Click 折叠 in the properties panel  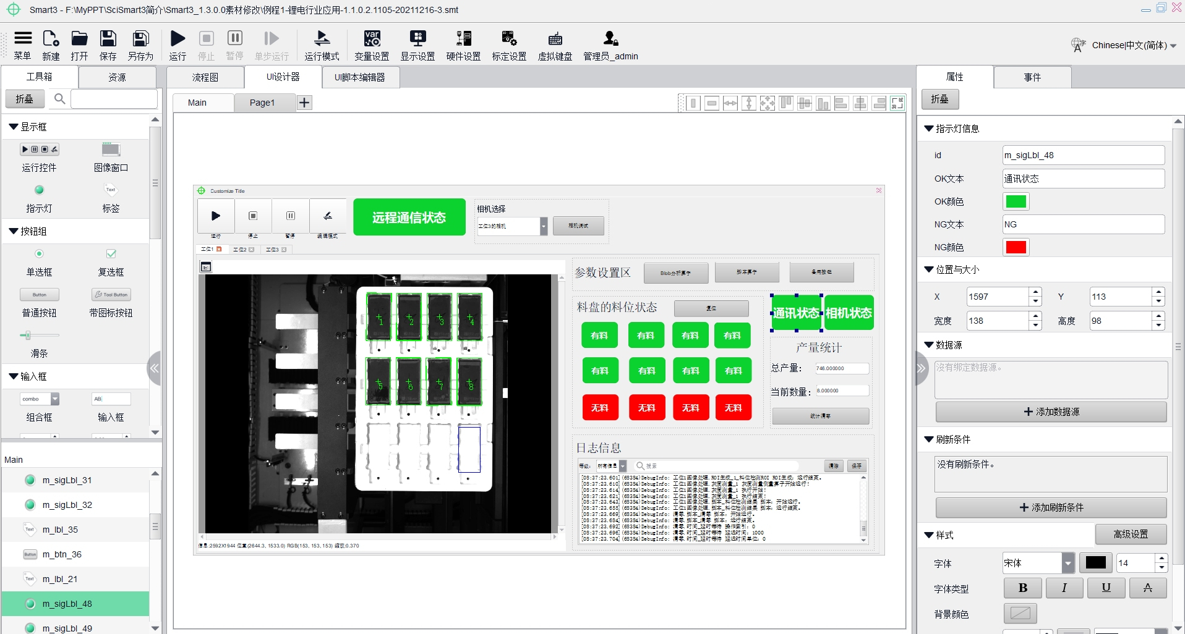coord(940,99)
